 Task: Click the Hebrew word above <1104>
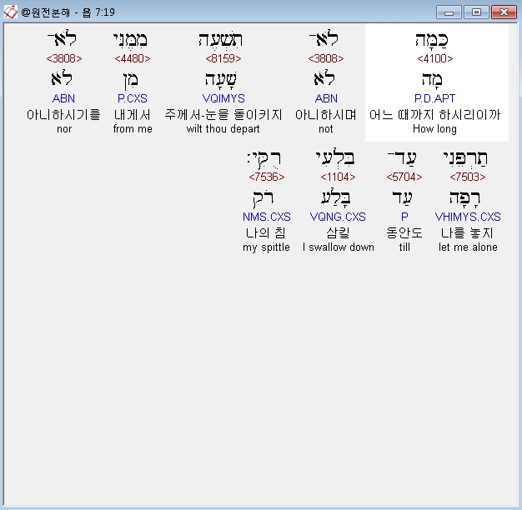(335, 158)
